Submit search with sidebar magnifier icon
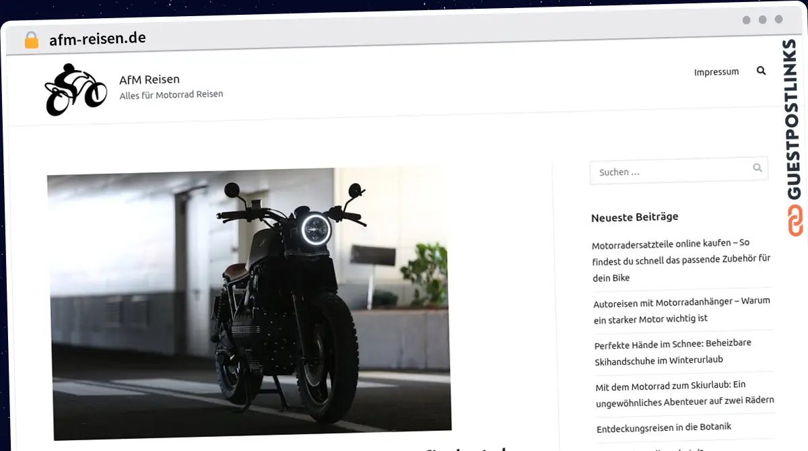This screenshot has height=451, width=808. pos(757,168)
